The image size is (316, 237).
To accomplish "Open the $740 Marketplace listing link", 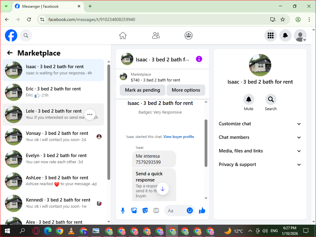I will [156, 80].
